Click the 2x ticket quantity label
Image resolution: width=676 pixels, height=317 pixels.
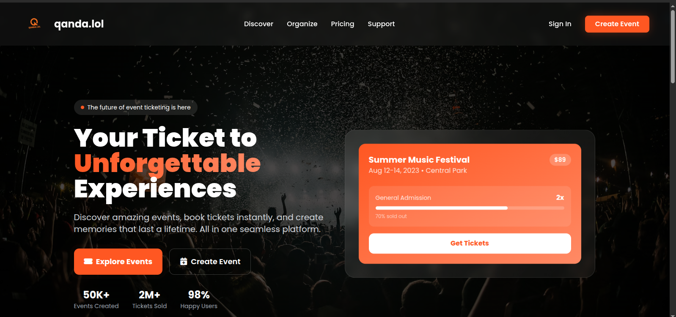click(x=560, y=198)
